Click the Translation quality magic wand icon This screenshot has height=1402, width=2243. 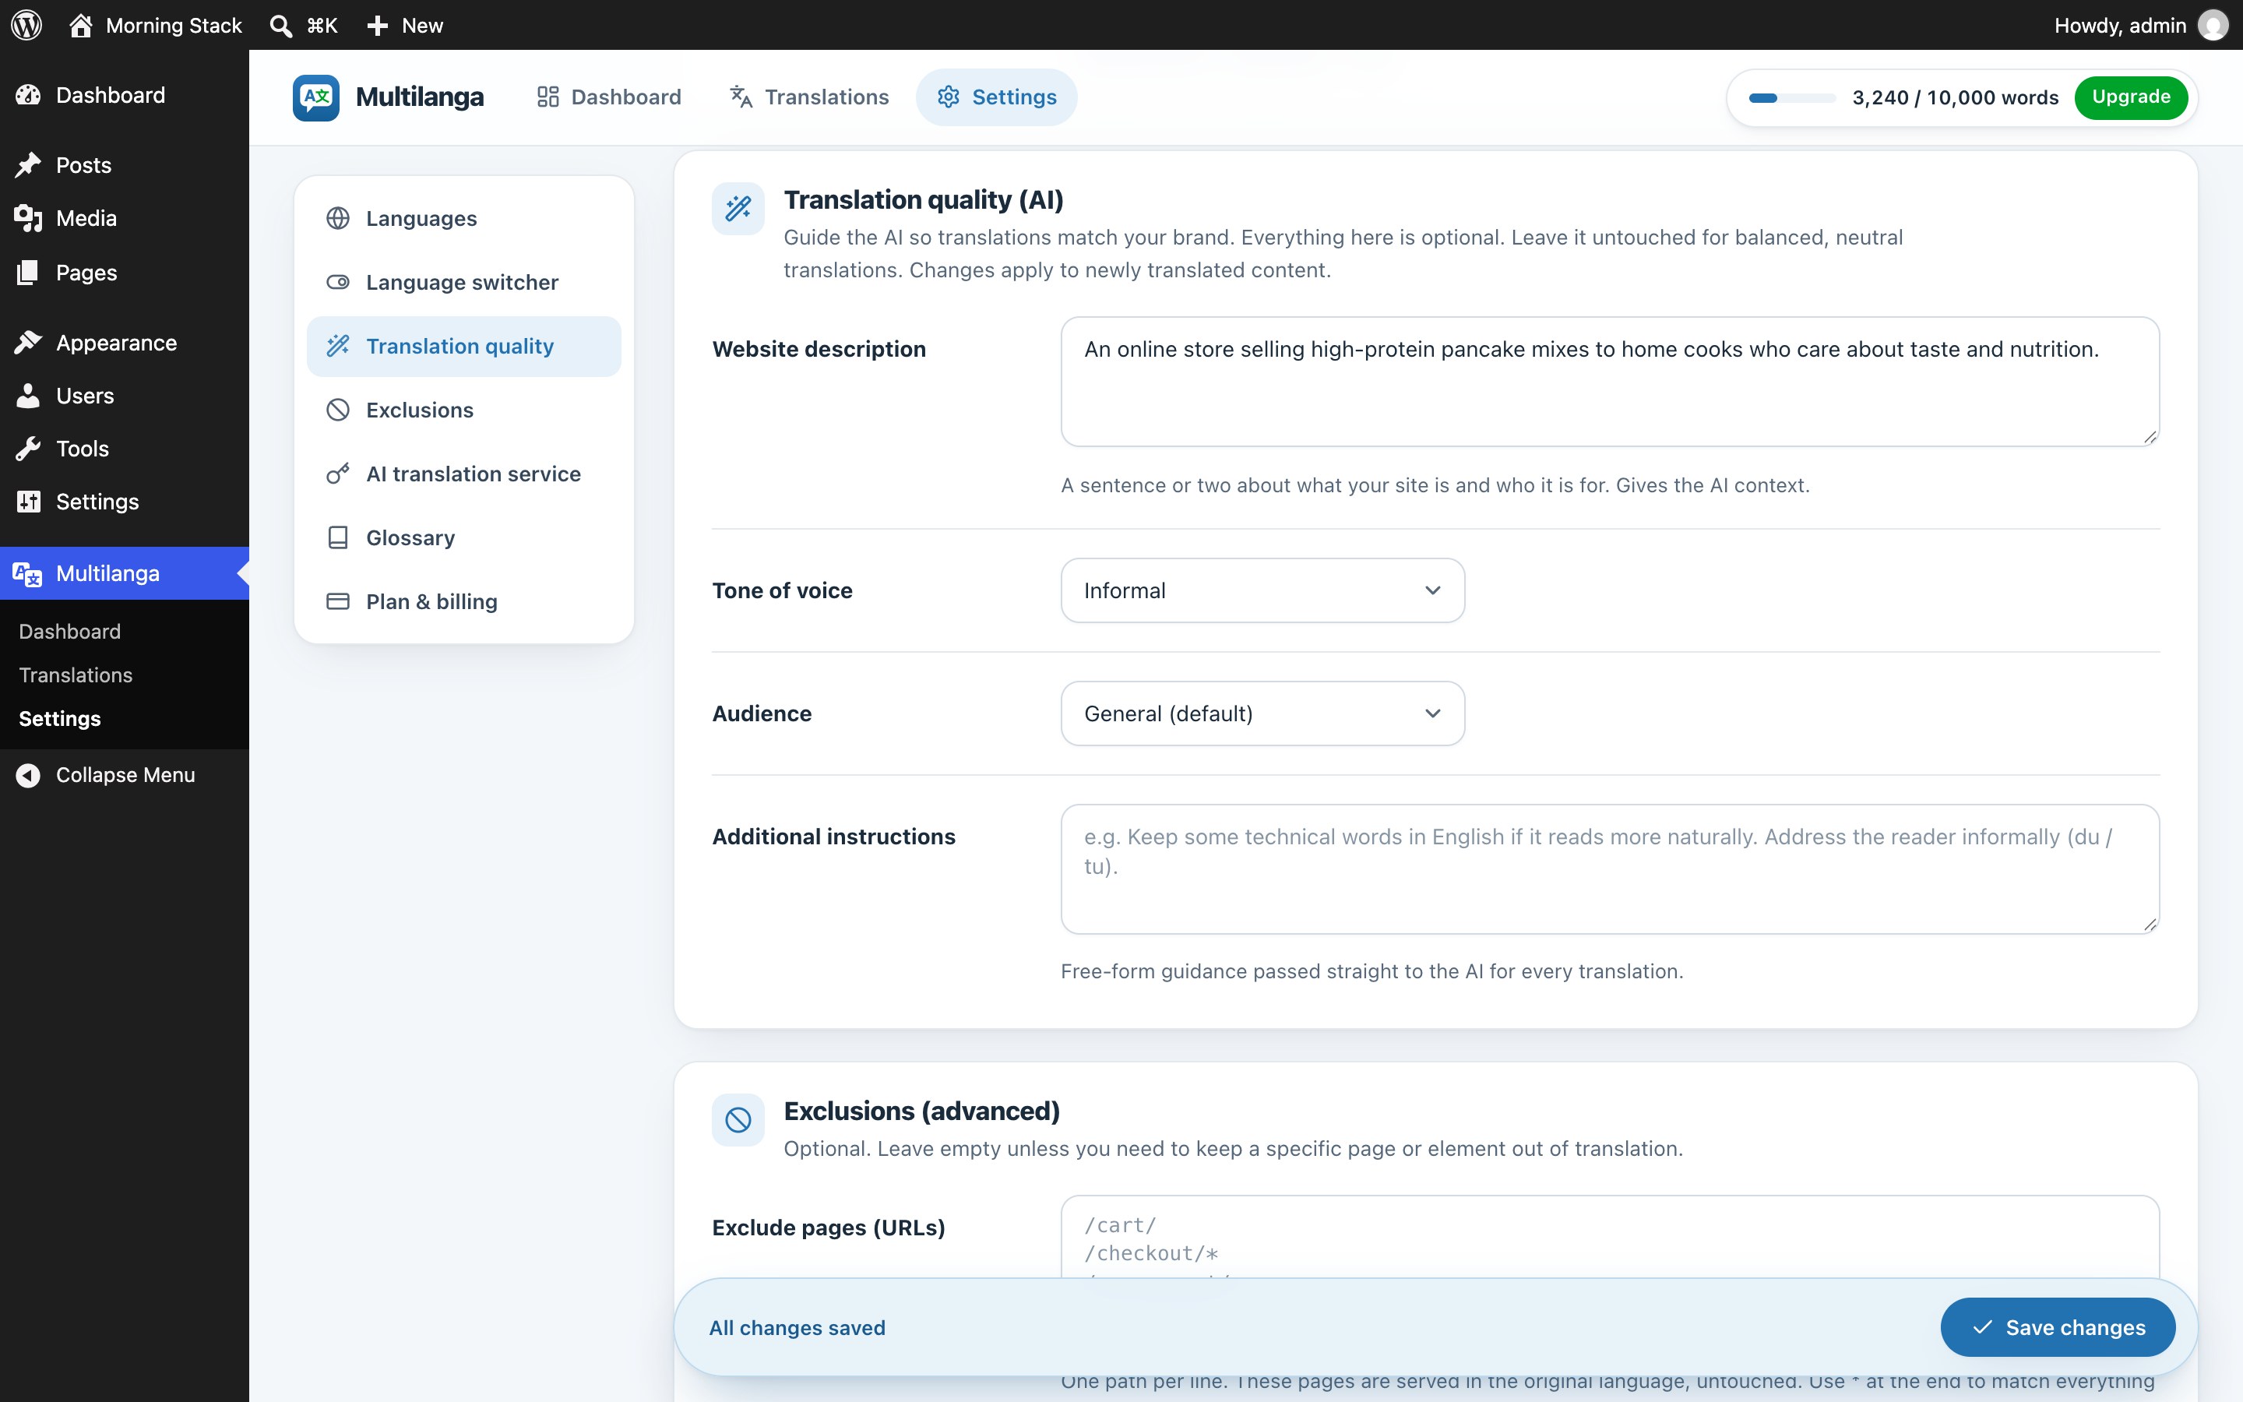738,209
